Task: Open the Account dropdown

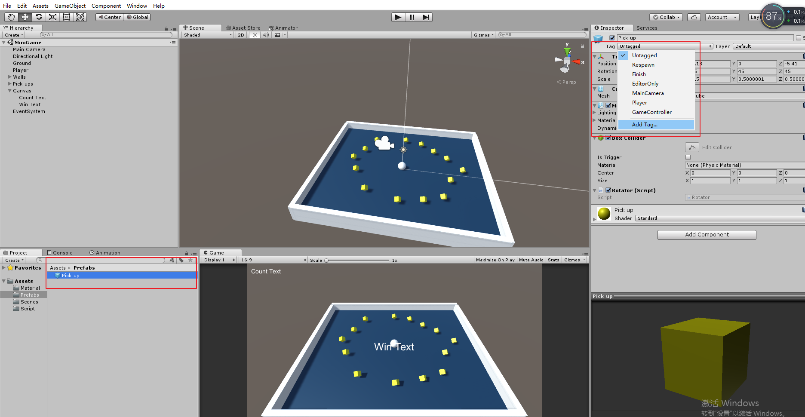Action: click(x=722, y=17)
